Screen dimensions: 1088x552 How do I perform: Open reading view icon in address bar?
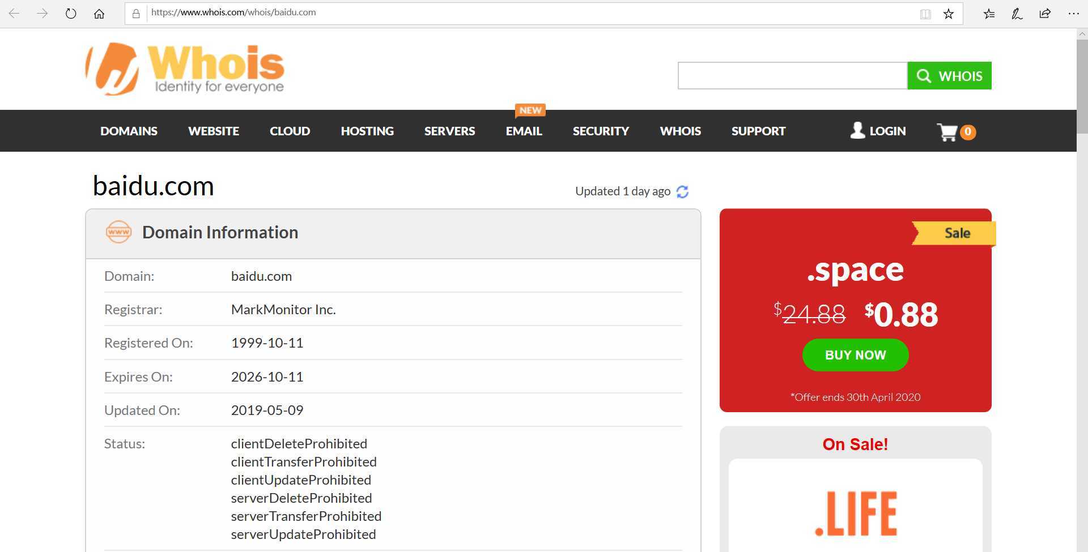tap(925, 14)
